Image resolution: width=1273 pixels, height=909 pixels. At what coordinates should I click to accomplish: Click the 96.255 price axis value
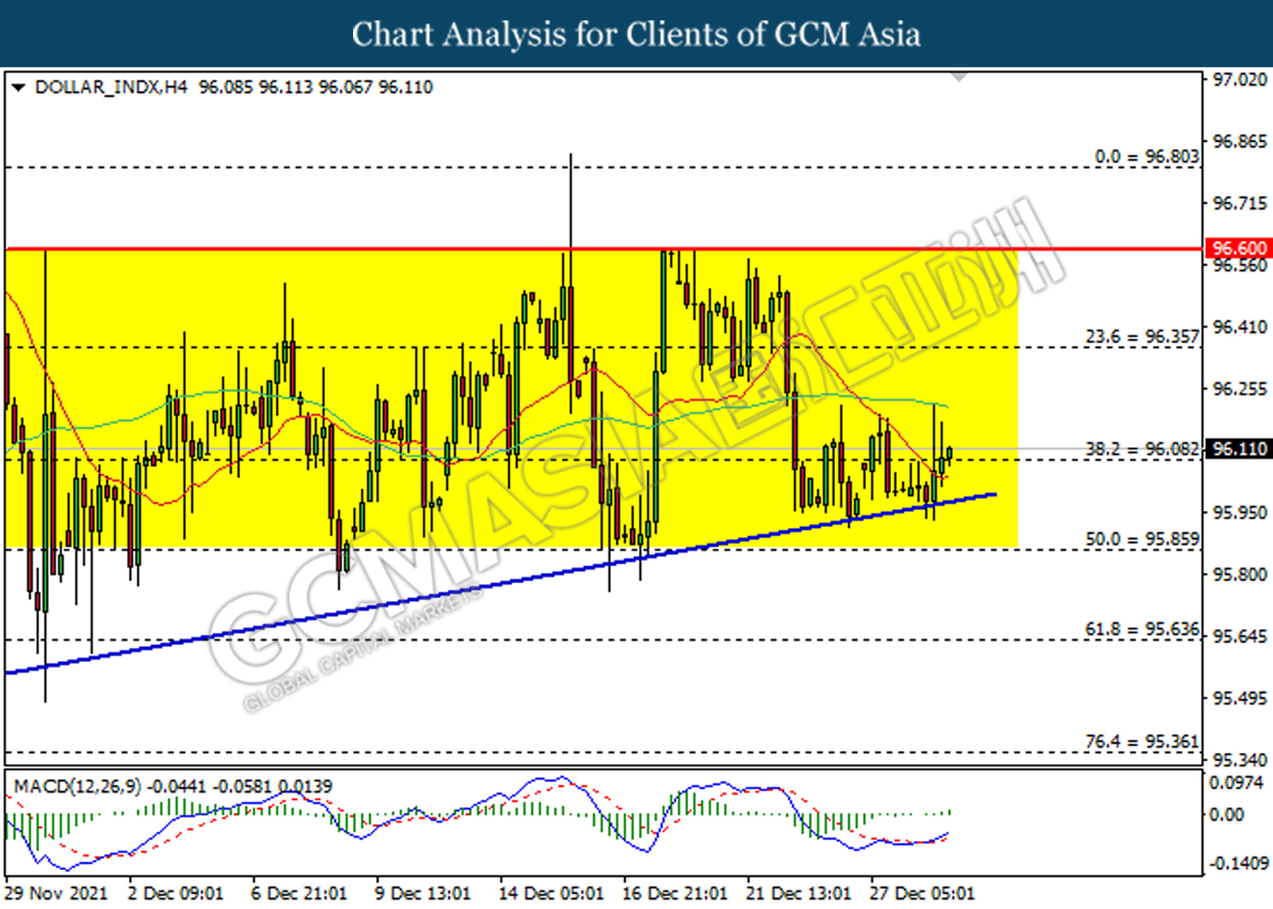click(1239, 389)
